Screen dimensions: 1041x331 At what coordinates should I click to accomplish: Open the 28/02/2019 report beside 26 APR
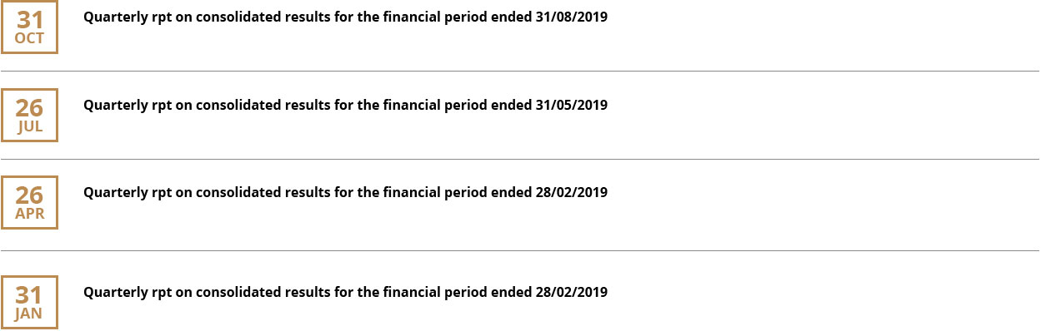[x=345, y=192]
